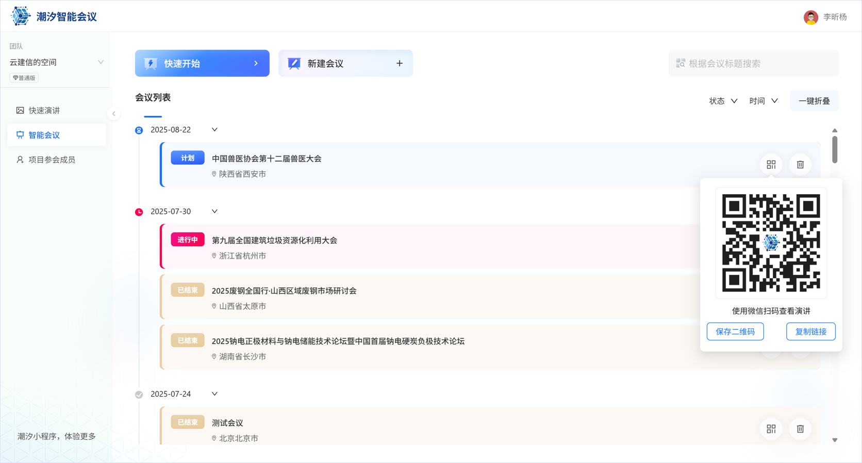This screenshot has height=463, width=862.
Task: Click the search icon in the search box
Action: (x=681, y=63)
